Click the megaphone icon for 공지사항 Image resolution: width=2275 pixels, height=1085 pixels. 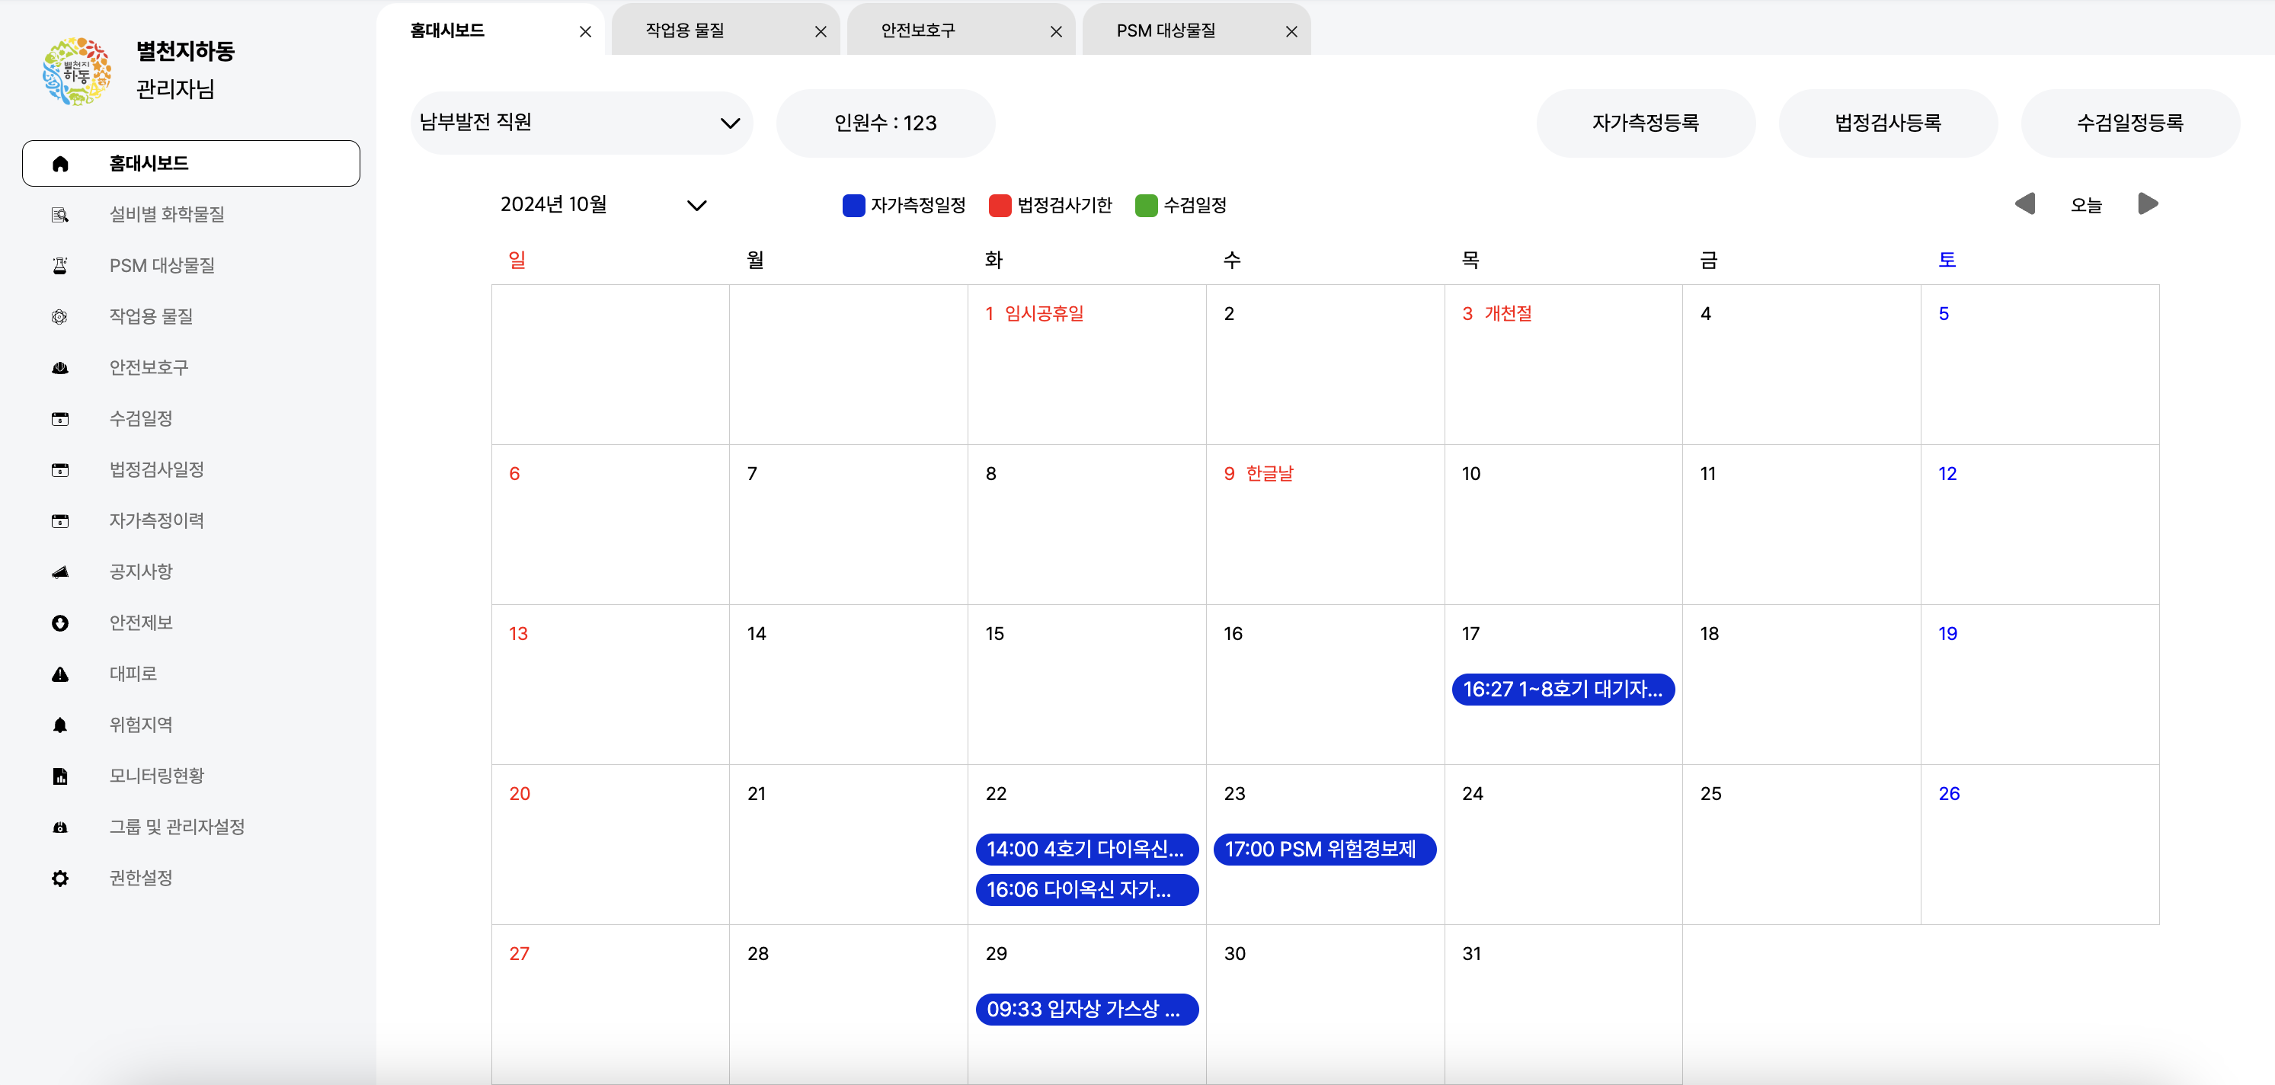(x=60, y=571)
